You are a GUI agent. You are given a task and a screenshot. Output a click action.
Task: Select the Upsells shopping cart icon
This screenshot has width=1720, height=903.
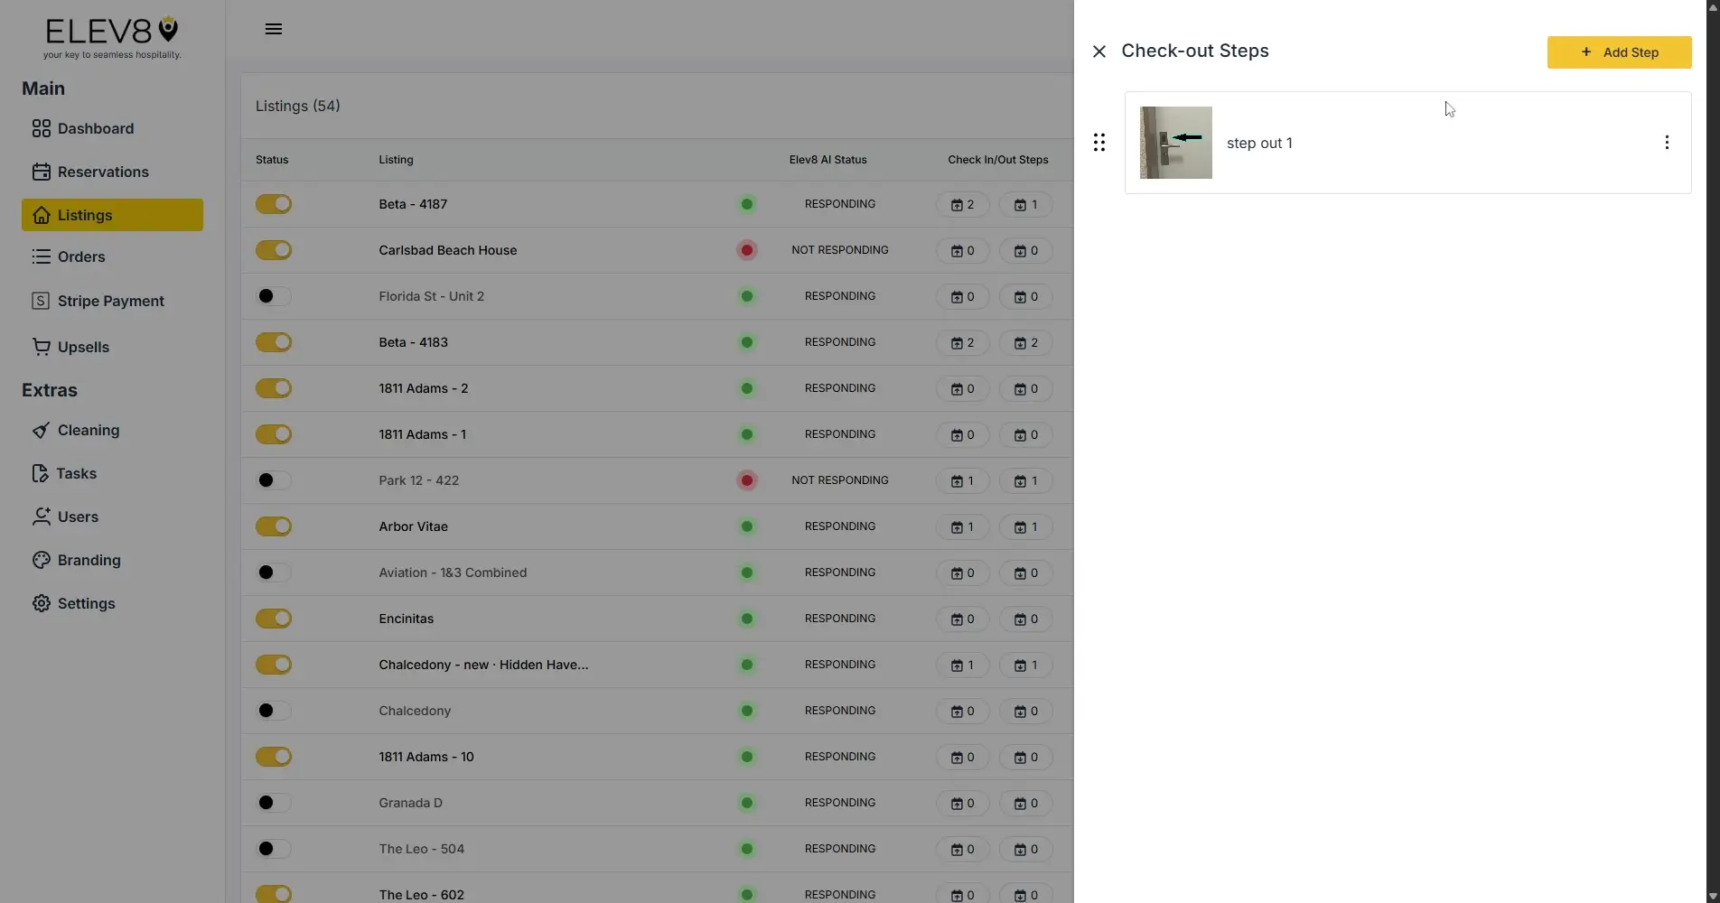click(x=42, y=347)
